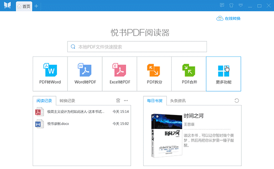Open 更多功能 more functions tile

point(223,74)
